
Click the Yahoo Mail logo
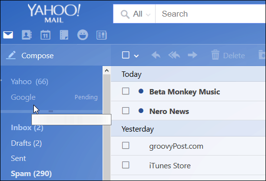tap(54, 13)
